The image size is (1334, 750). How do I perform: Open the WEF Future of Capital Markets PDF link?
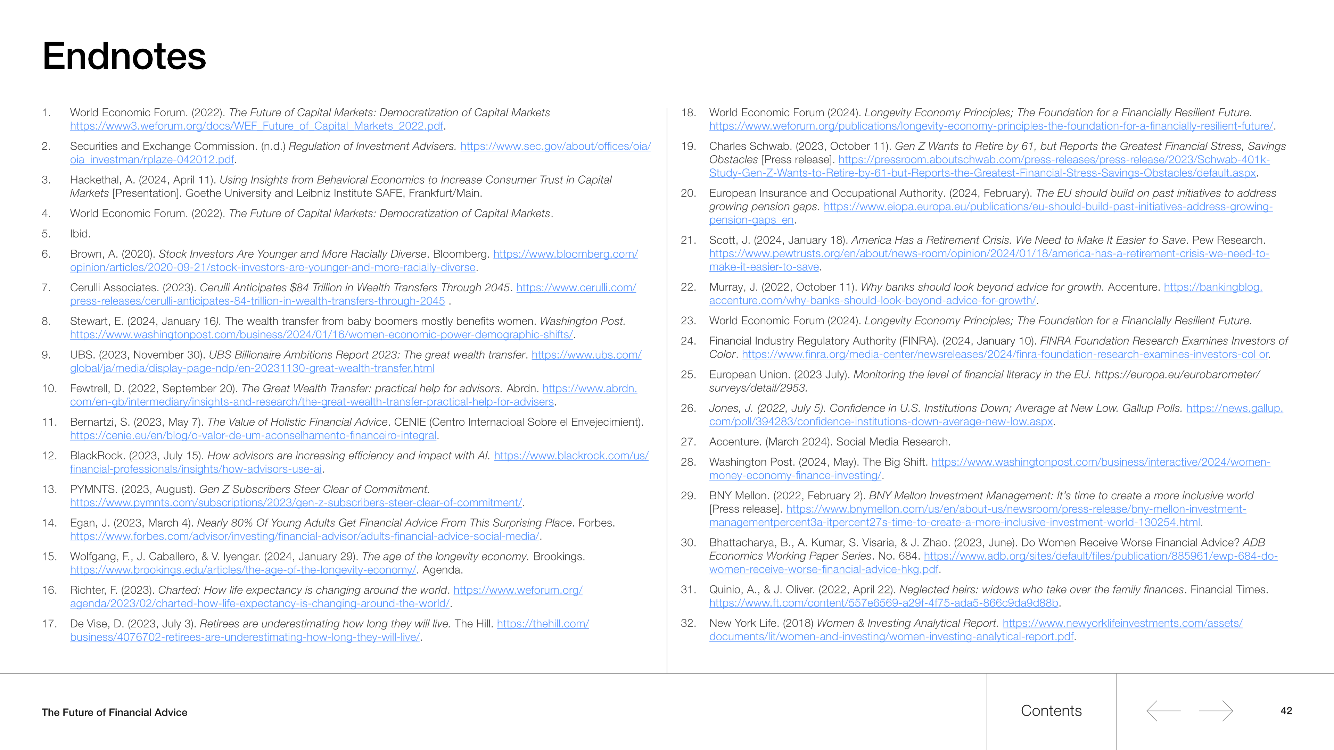tap(256, 126)
